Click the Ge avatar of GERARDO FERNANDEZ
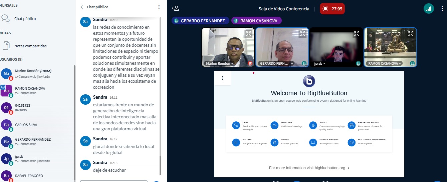The width and height of the screenshot is (447, 182). 6,142
